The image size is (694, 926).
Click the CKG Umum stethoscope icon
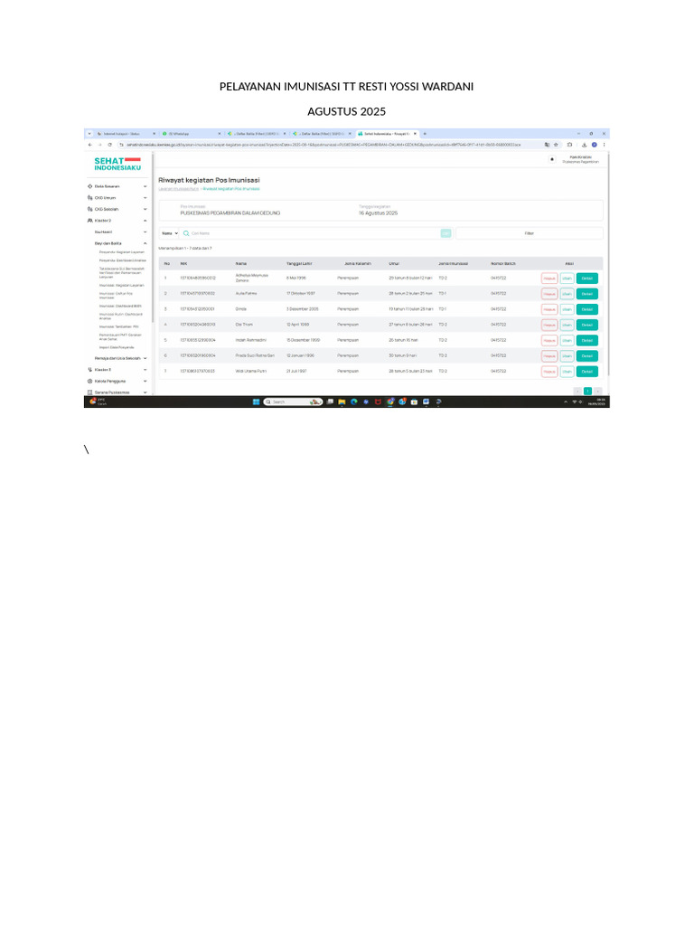coord(89,198)
